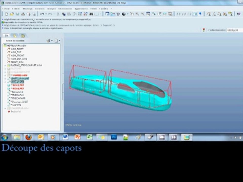Click the Open file folder icon
This screenshot has width=243, height=182.
pos(12,14)
